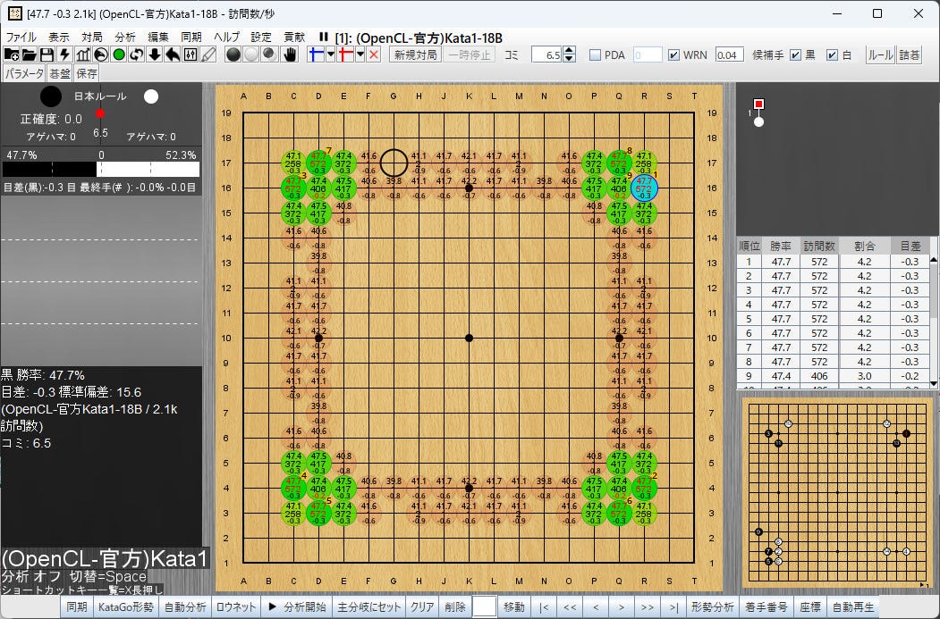The width and height of the screenshot is (940, 619).
Task: Start analysis with 分析開始 button
Action: pyautogui.click(x=297, y=607)
